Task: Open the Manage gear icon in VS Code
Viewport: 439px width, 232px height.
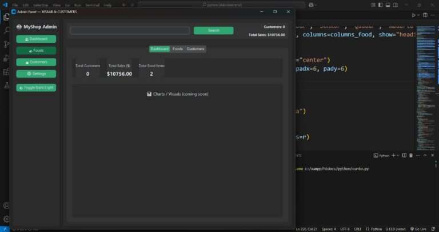Action: pos(6,219)
